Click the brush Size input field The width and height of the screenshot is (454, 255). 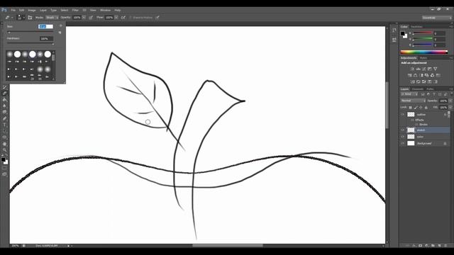click(x=45, y=27)
